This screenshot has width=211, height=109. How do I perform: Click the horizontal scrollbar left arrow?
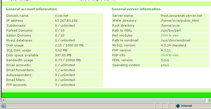pos(4,100)
